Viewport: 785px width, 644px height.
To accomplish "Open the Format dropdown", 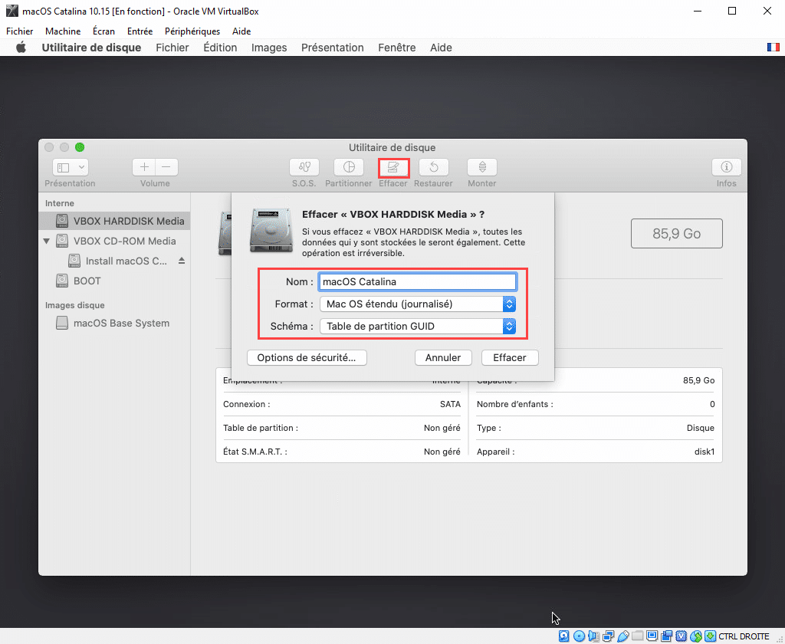I will [x=418, y=304].
